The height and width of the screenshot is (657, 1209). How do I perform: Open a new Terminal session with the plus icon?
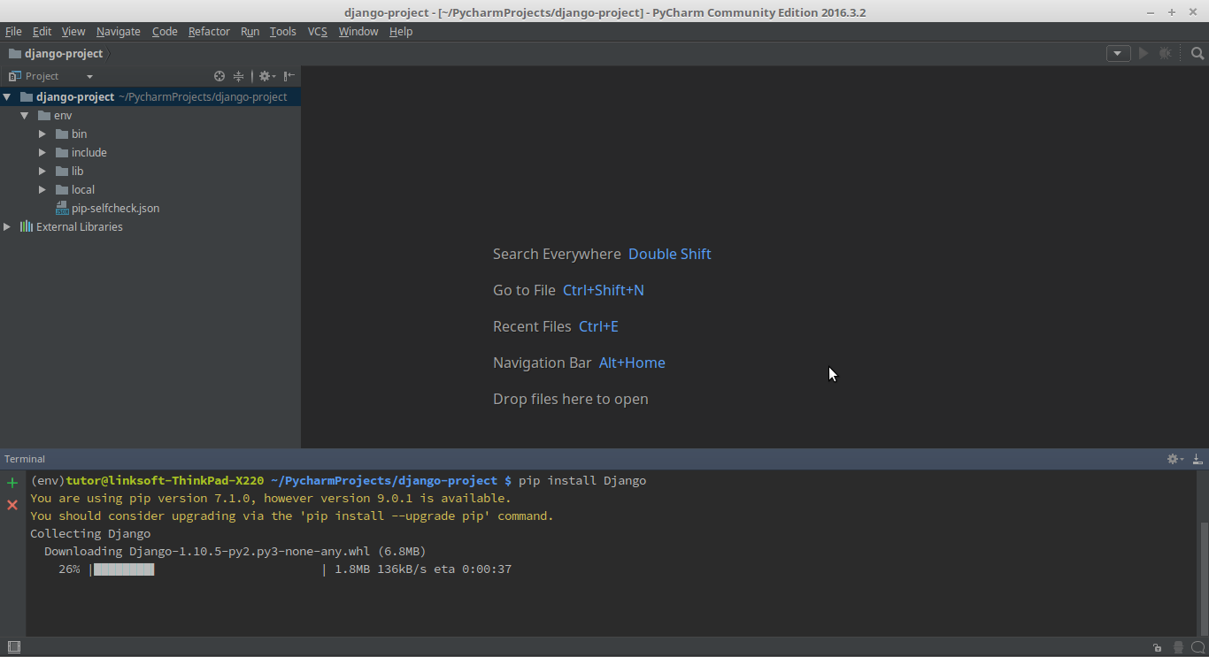click(12, 483)
